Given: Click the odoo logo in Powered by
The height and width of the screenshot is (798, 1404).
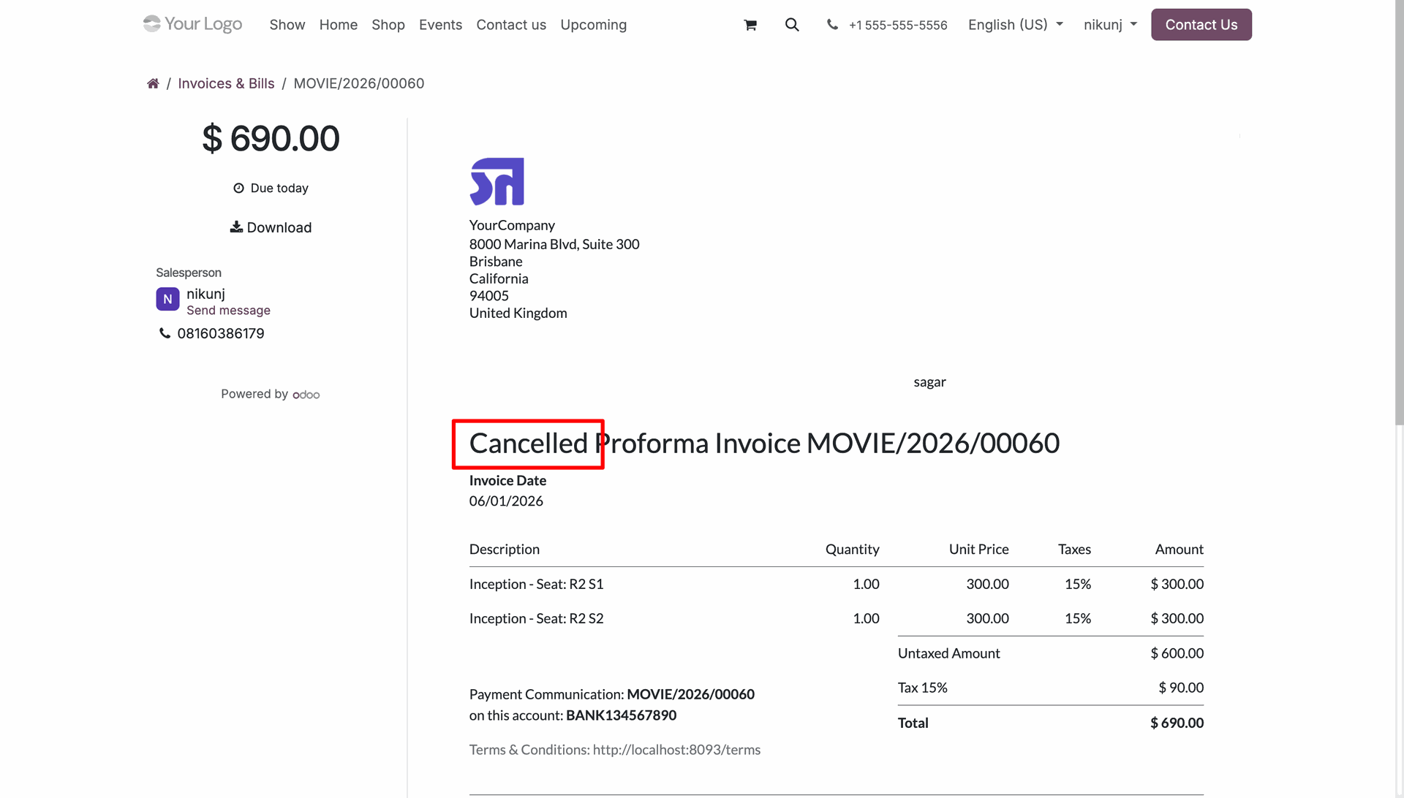Looking at the screenshot, I should tap(306, 395).
